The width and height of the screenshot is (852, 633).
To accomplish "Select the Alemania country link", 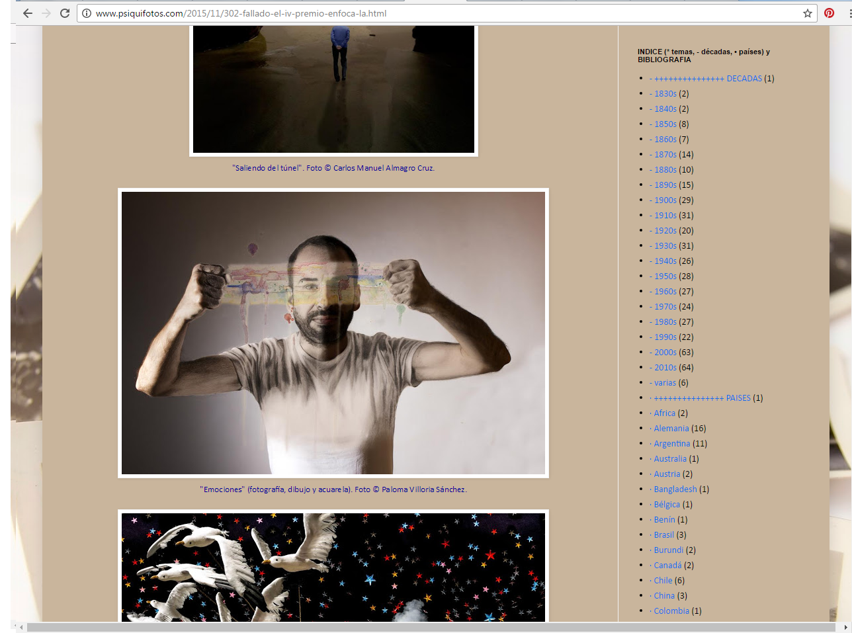I will click(x=671, y=429).
